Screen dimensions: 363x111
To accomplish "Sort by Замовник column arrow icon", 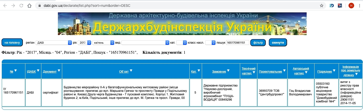I will pos(228,71).
